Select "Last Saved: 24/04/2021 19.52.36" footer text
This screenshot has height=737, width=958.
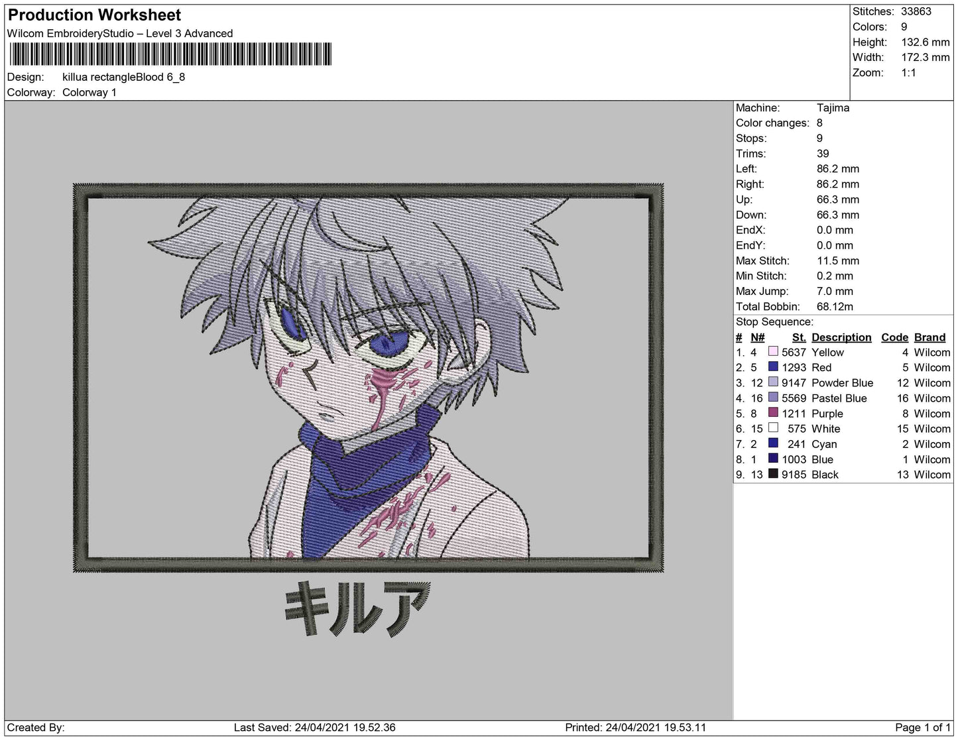point(315,727)
